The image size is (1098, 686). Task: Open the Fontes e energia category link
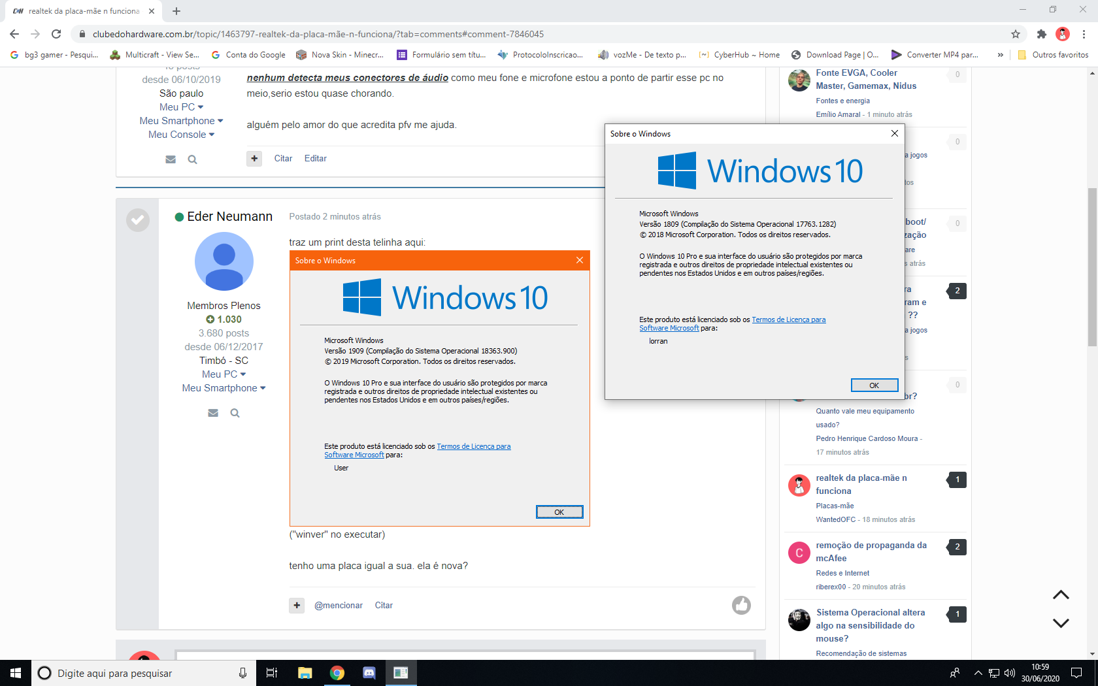842,101
